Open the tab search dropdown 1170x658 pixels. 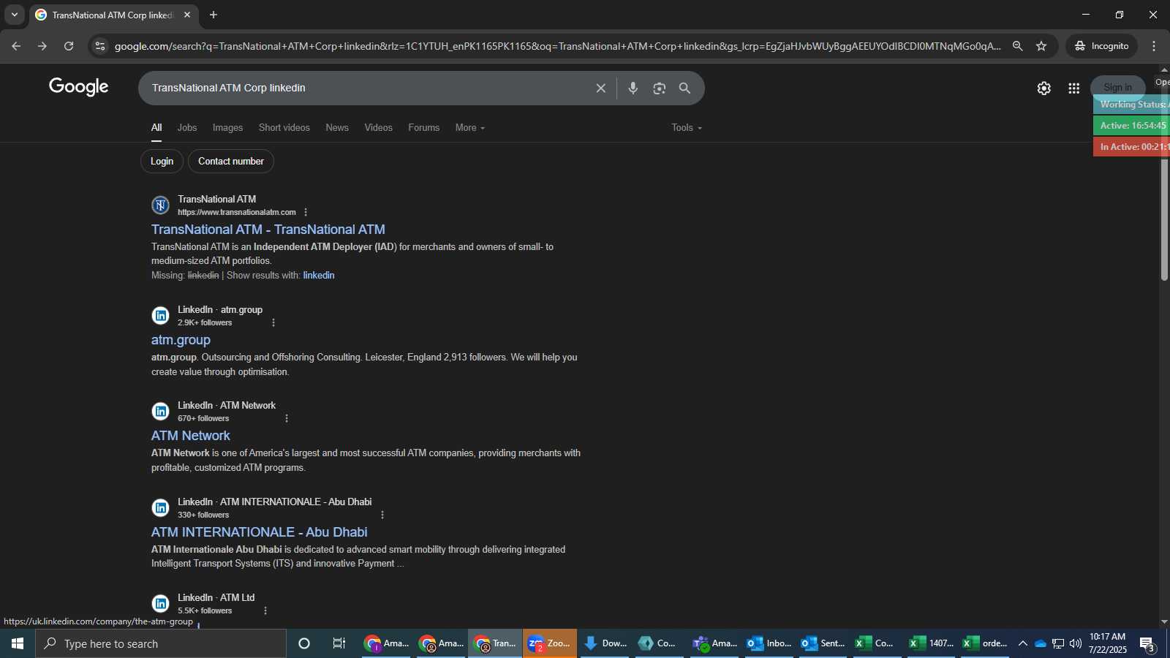14,15
